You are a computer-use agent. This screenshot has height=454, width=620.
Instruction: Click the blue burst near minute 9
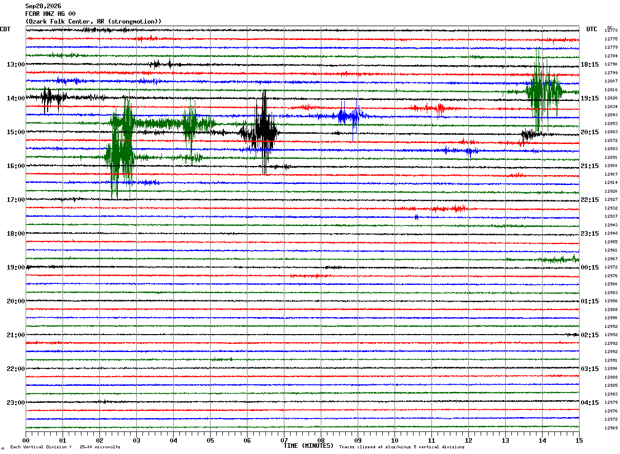tap(348, 116)
